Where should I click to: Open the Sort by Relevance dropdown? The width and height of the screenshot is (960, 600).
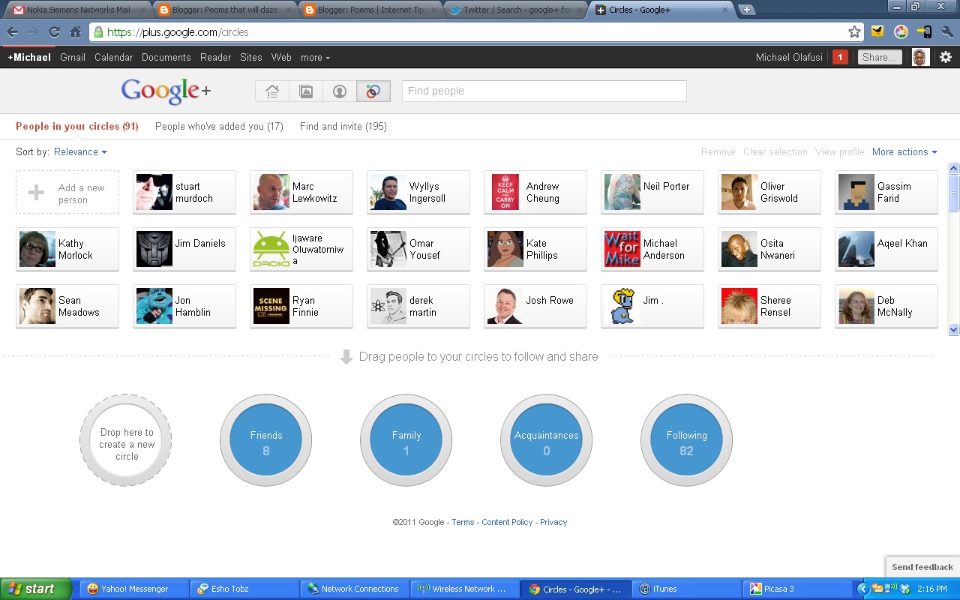coord(80,151)
